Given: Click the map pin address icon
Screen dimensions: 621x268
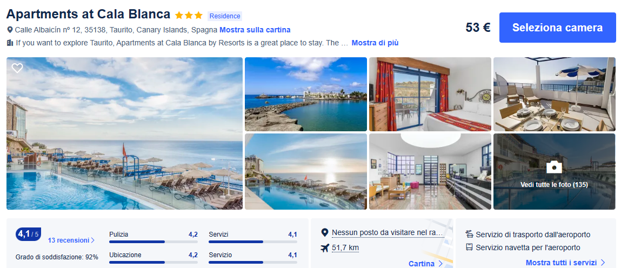Looking at the screenshot, I should pyautogui.click(x=10, y=30).
